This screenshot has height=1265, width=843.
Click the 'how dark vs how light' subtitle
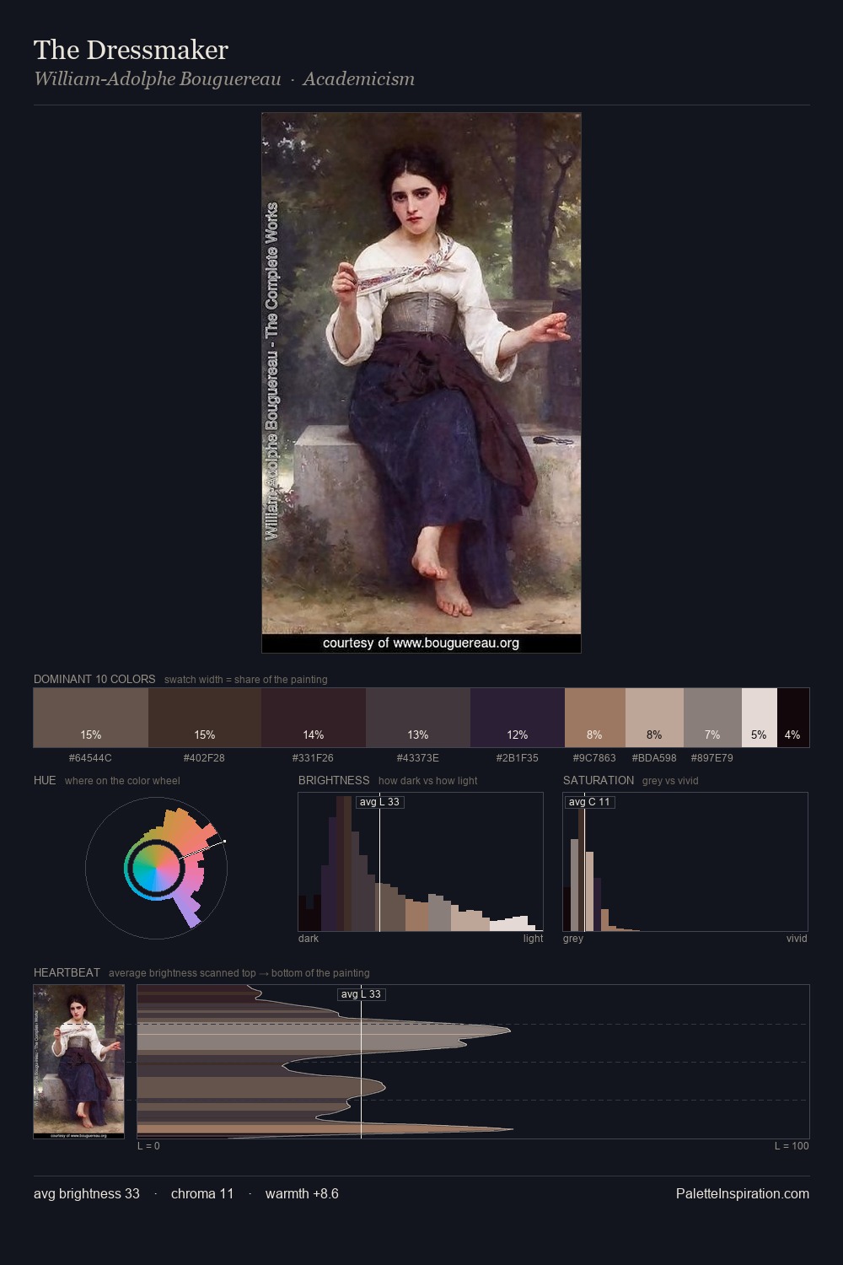point(427,781)
